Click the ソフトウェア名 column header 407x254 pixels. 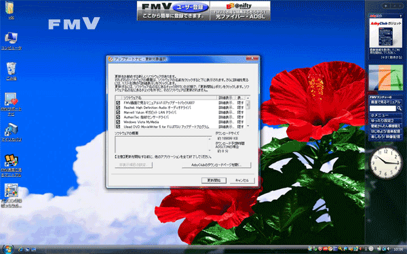click(169, 98)
